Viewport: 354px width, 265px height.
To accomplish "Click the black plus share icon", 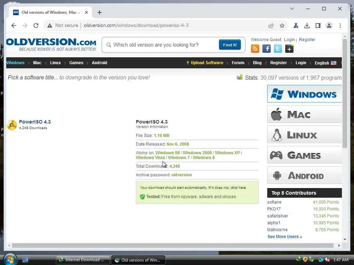I will click(x=289, y=49).
